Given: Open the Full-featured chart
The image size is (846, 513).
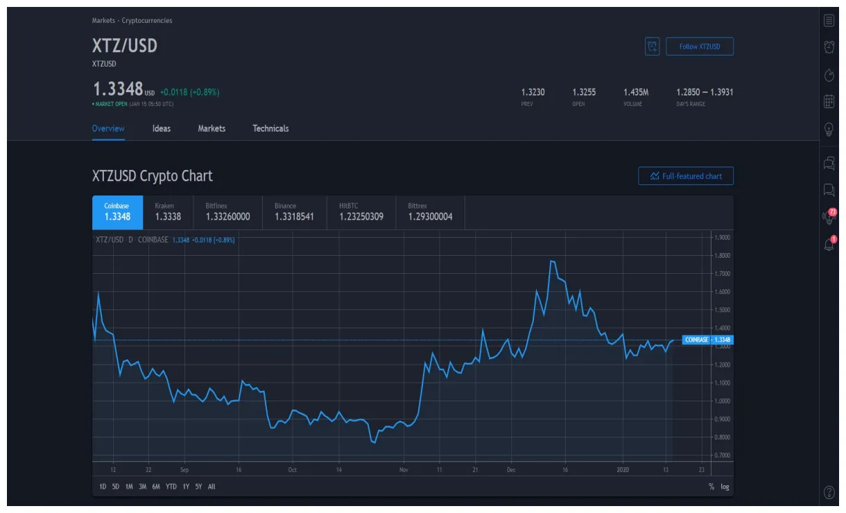Looking at the screenshot, I should [x=686, y=175].
